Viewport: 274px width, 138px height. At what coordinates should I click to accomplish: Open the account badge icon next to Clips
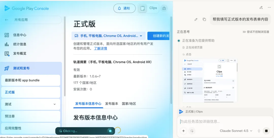[x=164, y=8]
